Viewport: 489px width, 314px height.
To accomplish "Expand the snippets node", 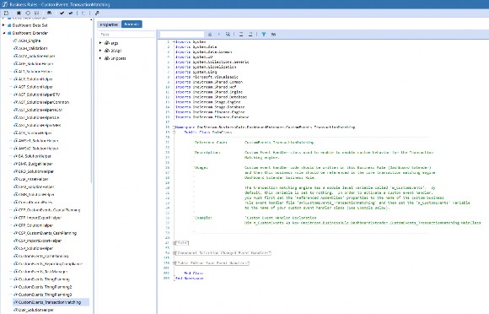I will 100,58.
